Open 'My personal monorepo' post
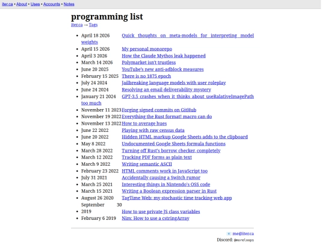Screen dimensions: 325x244 [x=147, y=49]
